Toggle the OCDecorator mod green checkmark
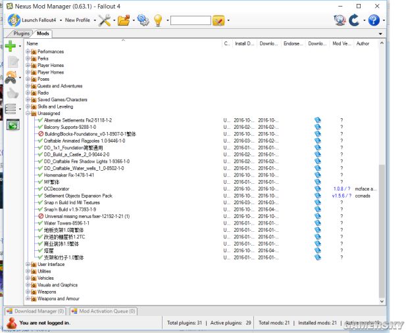The image size is (408, 333). point(41,189)
